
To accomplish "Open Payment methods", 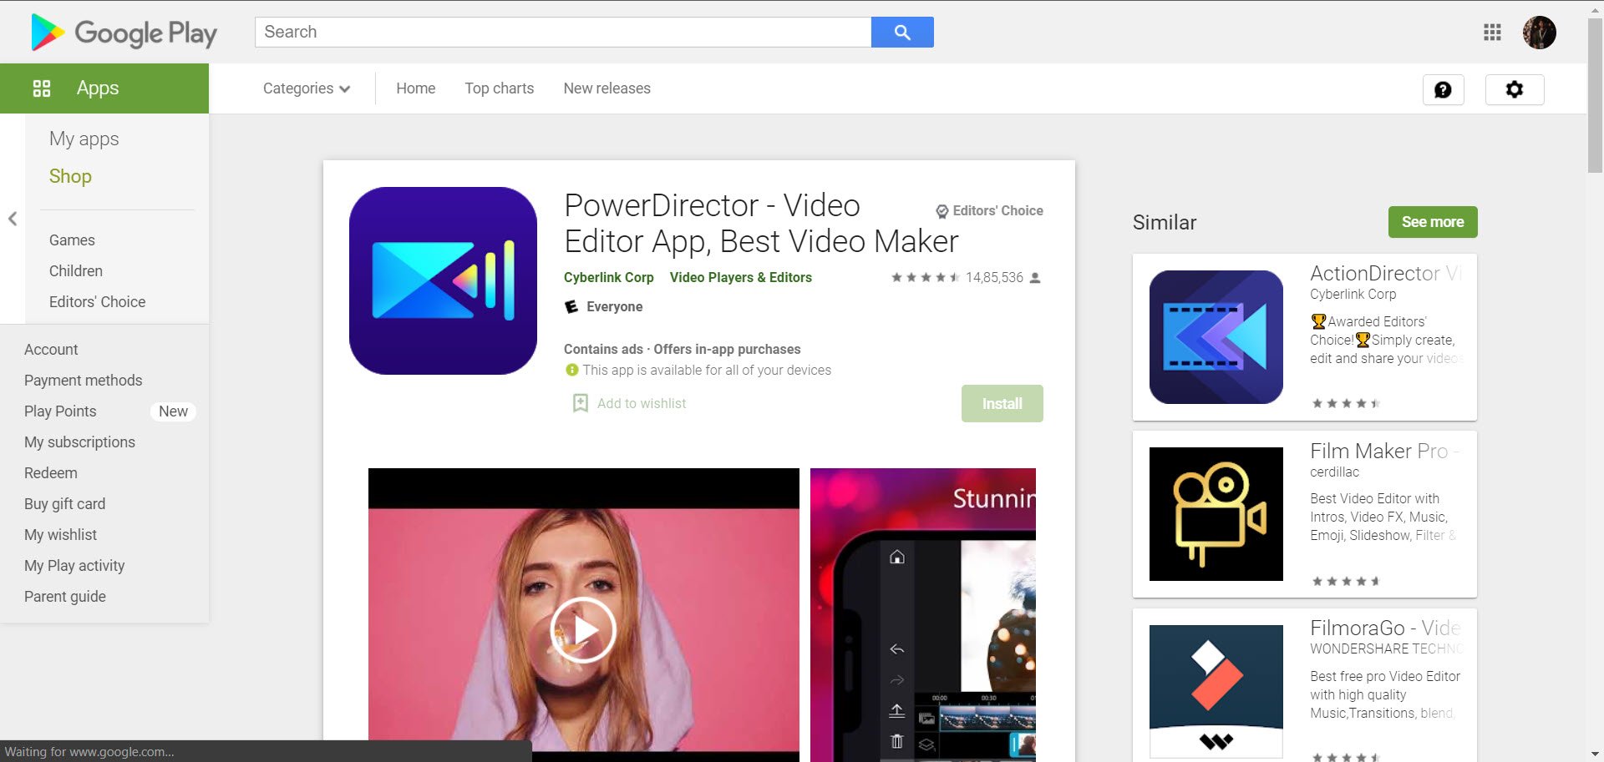I will coord(83,381).
